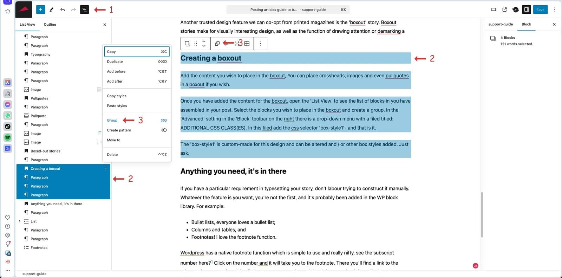Viewport: 562px width, 278px height.
Task: Click the multiple blocks icon in block toolbar
Action: click(188, 44)
